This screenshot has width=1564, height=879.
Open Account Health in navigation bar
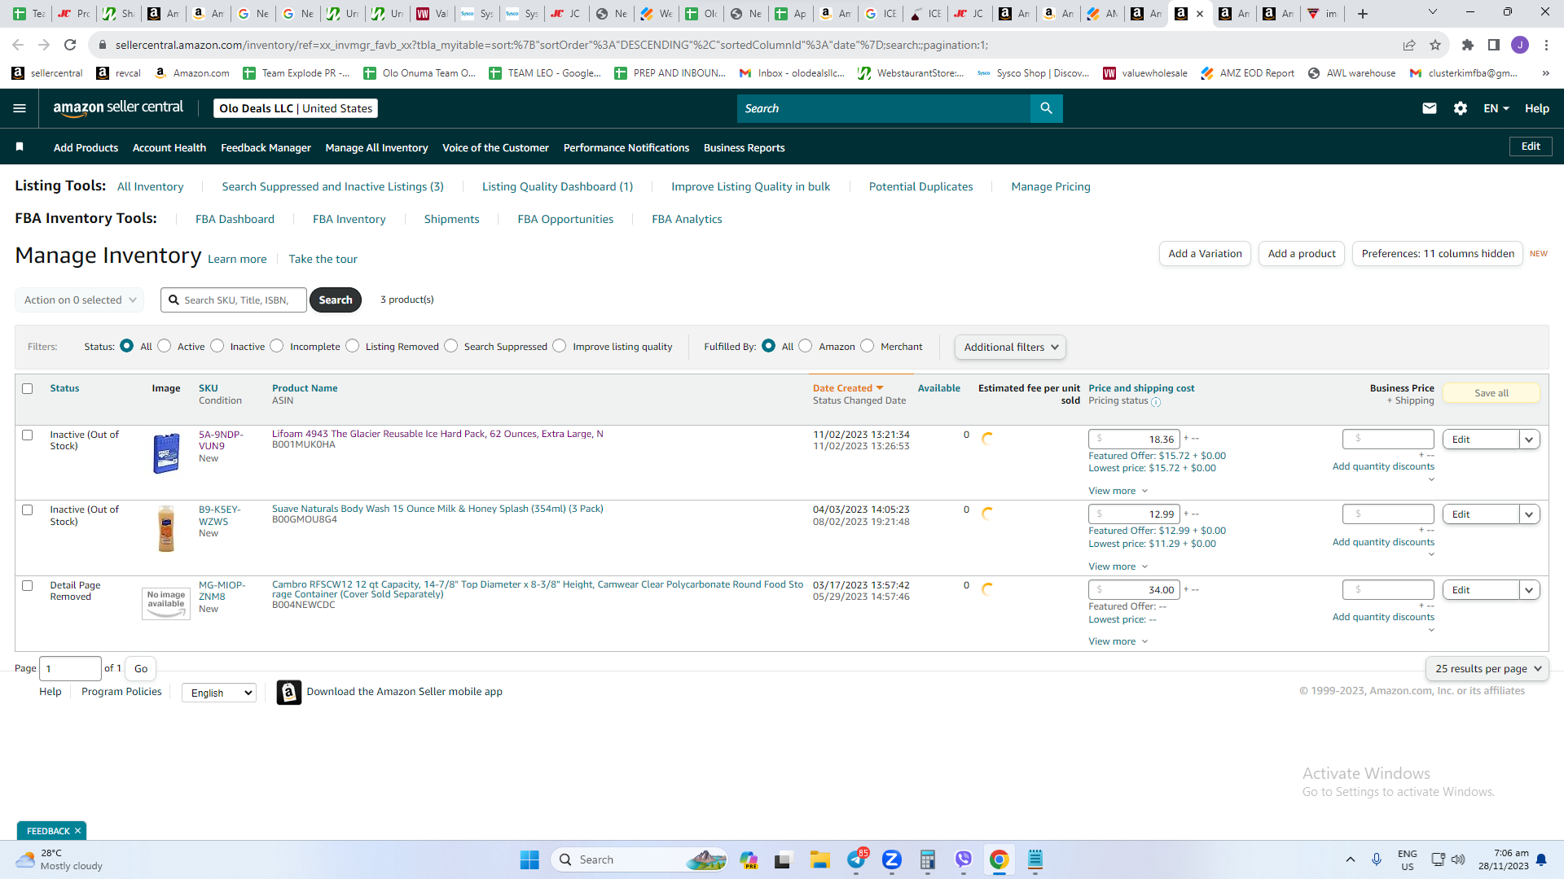click(169, 147)
